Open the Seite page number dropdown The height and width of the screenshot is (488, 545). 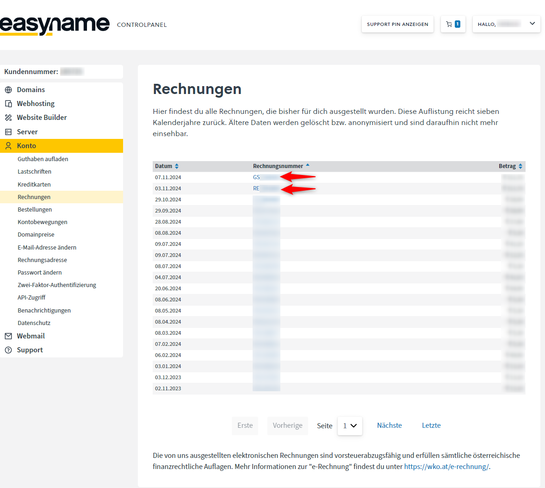(x=350, y=426)
